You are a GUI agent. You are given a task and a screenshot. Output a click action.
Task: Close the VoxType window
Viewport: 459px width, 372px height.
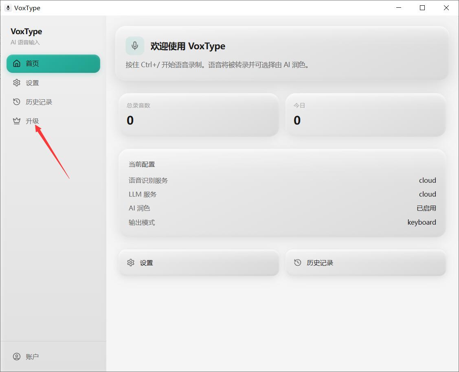446,8
